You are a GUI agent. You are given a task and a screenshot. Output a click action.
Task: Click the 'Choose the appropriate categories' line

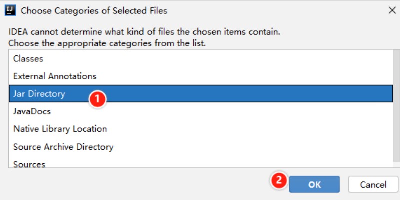(x=107, y=43)
